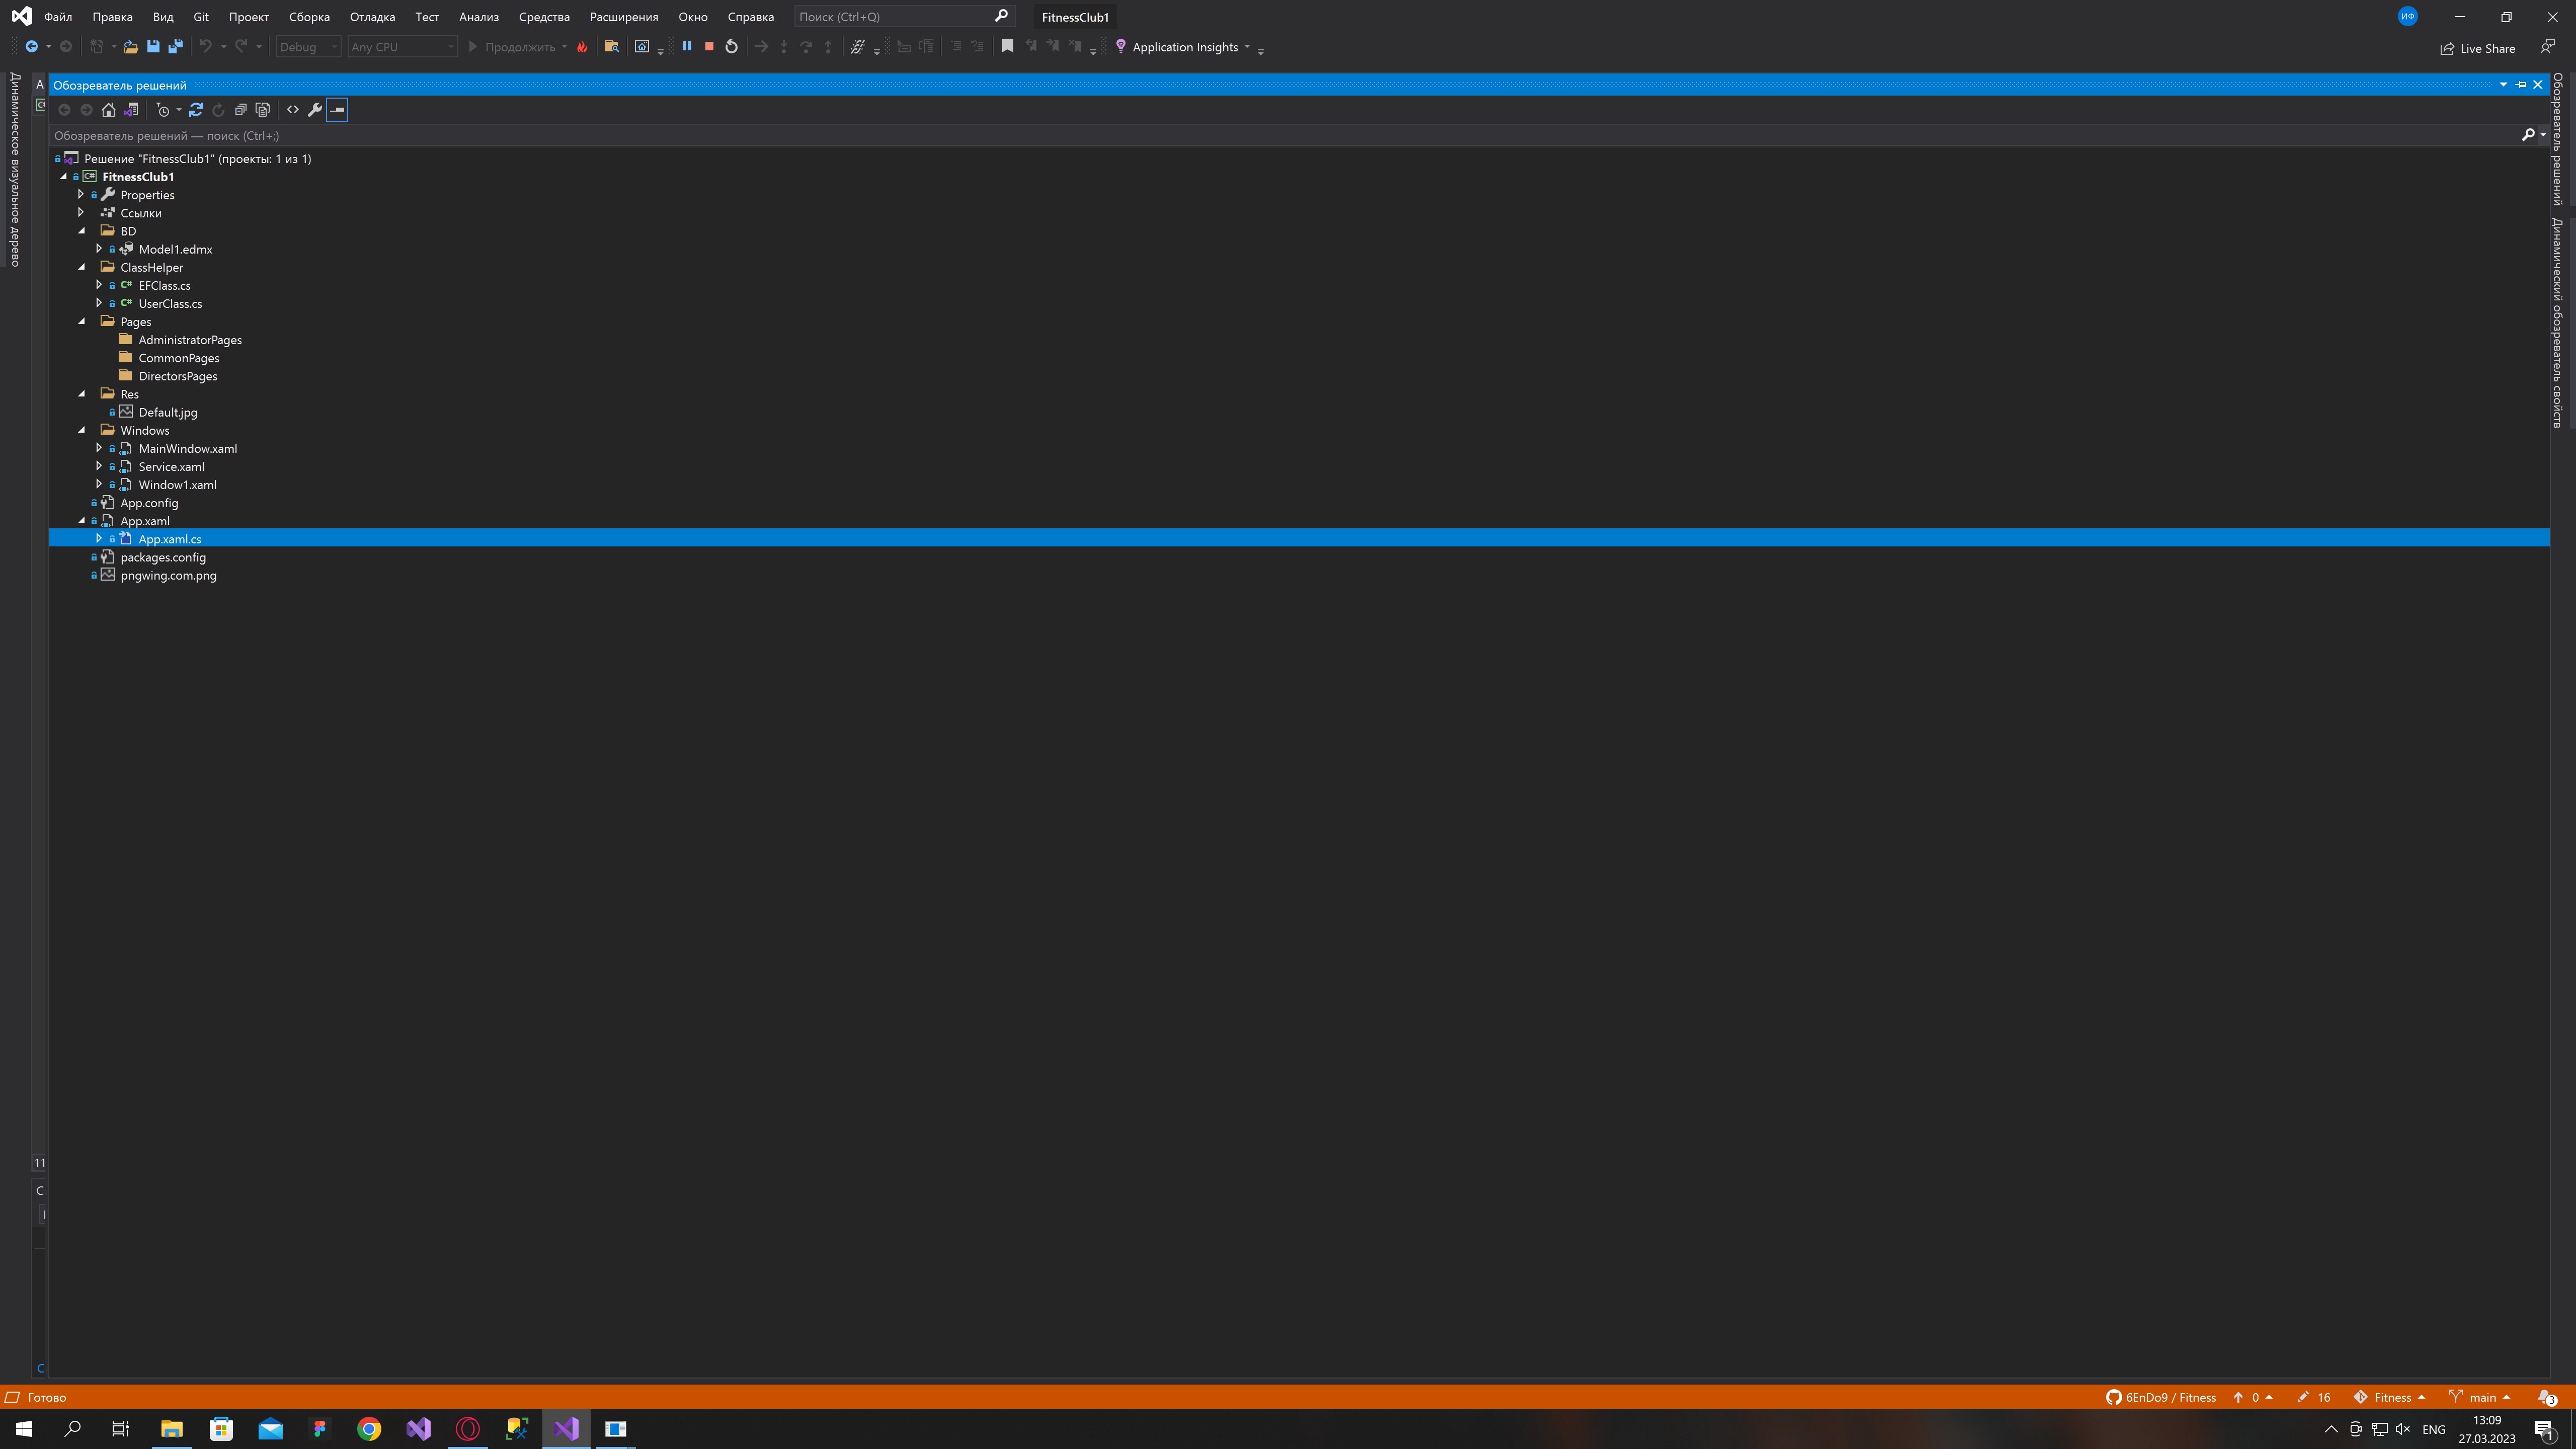Open the Отладка menu
Screen dimensions: 2576x1449
[x=372, y=17]
